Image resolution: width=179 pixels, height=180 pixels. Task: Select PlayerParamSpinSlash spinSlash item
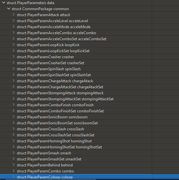coord(76,69)
